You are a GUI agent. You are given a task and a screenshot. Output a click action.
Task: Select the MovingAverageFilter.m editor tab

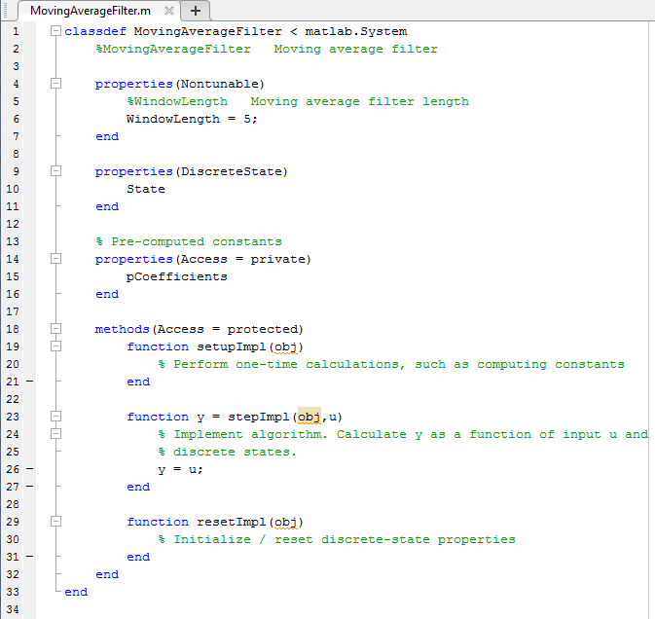click(90, 11)
